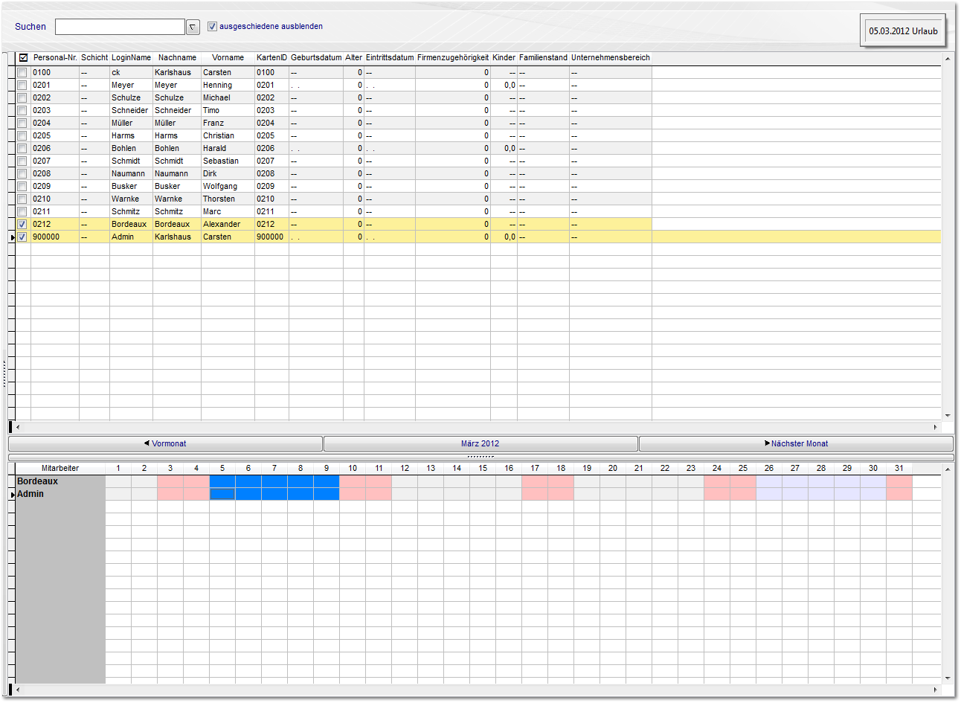Click the row indicator arrow for row 900000
Viewport: 961px width, 703px height.
coord(12,237)
